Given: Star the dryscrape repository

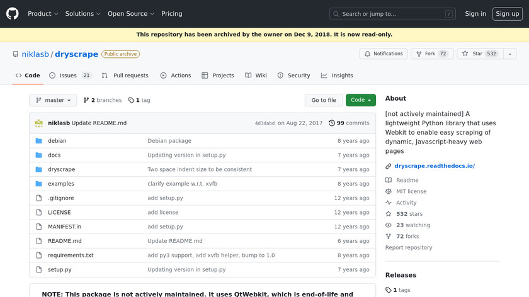Looking at the screenshot, I should tap(472, 54).
